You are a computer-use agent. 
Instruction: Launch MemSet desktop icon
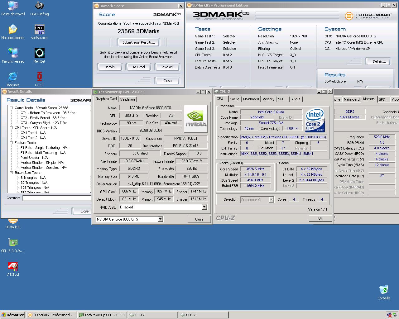[40, 56]
